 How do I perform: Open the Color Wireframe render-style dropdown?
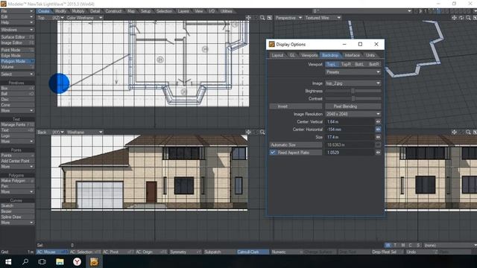(x=84, y=18)
